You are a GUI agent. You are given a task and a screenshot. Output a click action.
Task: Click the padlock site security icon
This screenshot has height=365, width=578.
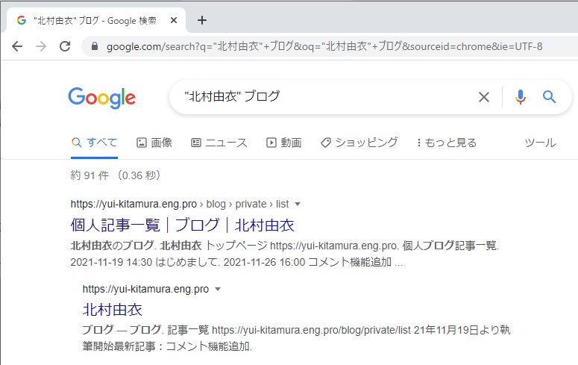pos(95,46)
